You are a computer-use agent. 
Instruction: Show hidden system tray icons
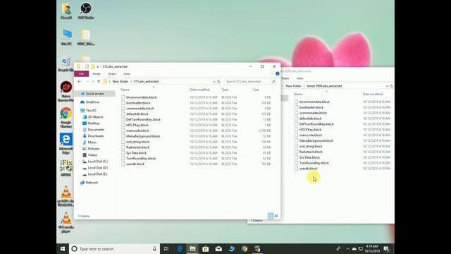[x=347, y=249]
